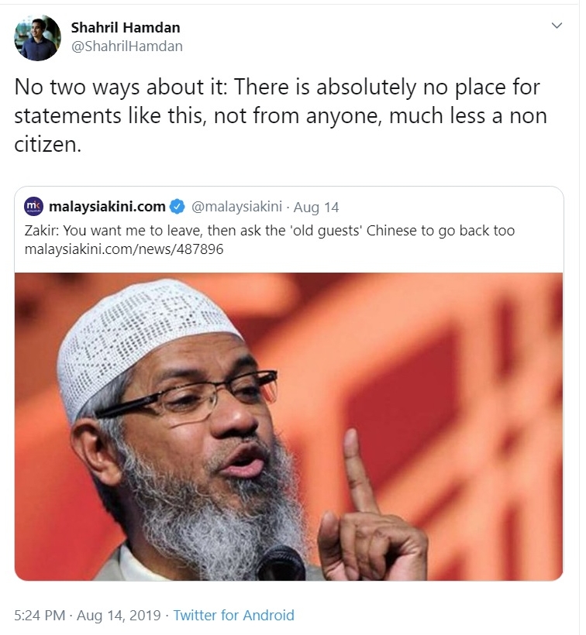
Task: Visit the @ShahrilHamdan handle
Action: [127, 46]
